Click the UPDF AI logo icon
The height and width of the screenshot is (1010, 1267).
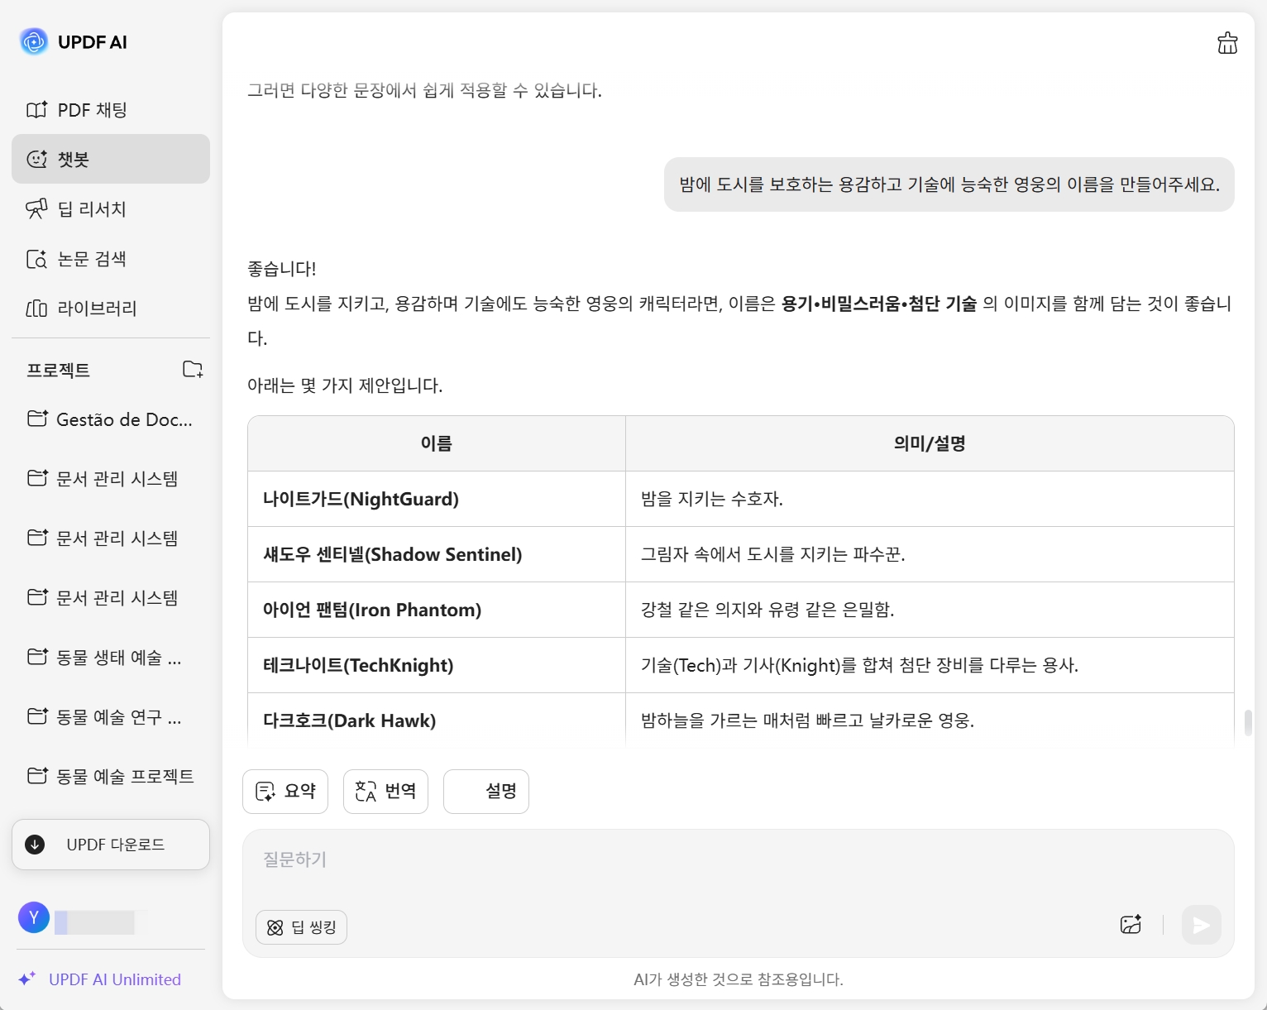click(x=34, y=41)
